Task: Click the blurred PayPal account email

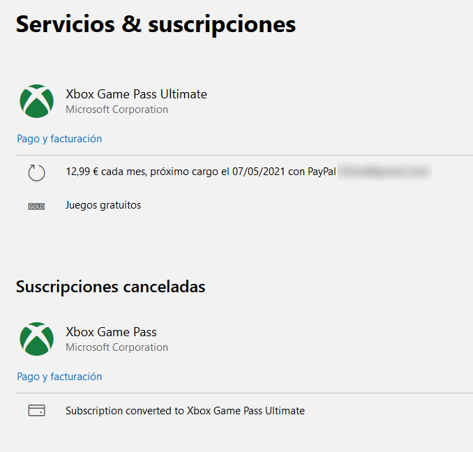Action: (x=384, y=172)
